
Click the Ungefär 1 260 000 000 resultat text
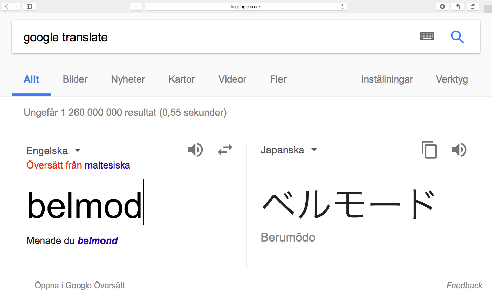pyautogui.click(x=125, y=113)
